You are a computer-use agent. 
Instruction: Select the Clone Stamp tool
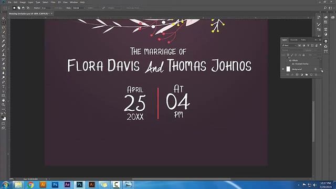(x=3, y=55)
